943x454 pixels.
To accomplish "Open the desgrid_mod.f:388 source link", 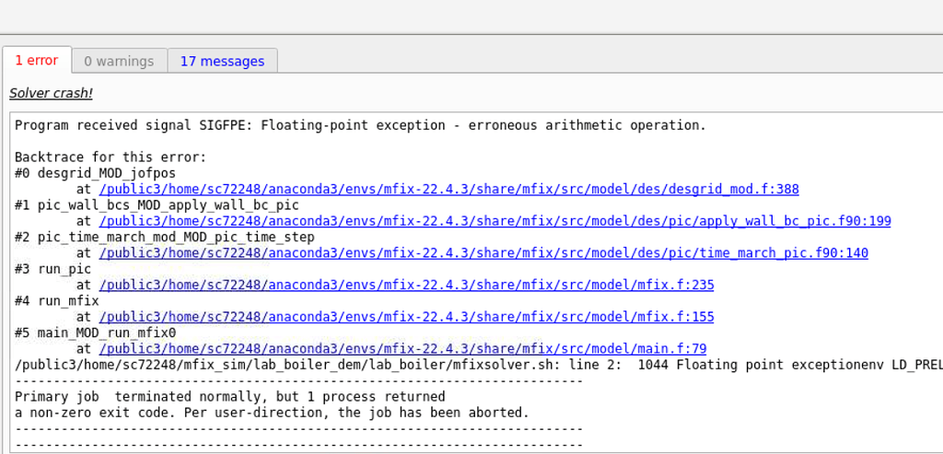I will (448, 190).
